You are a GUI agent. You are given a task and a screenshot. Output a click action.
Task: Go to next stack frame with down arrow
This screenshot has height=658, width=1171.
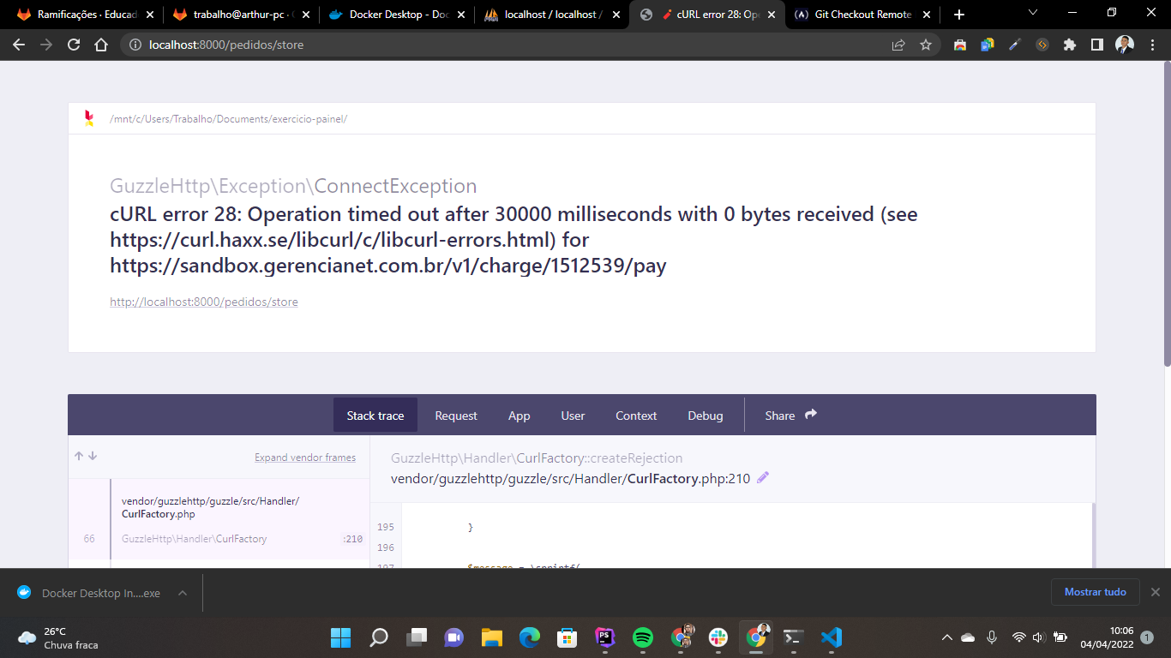(x=93, y=456)
